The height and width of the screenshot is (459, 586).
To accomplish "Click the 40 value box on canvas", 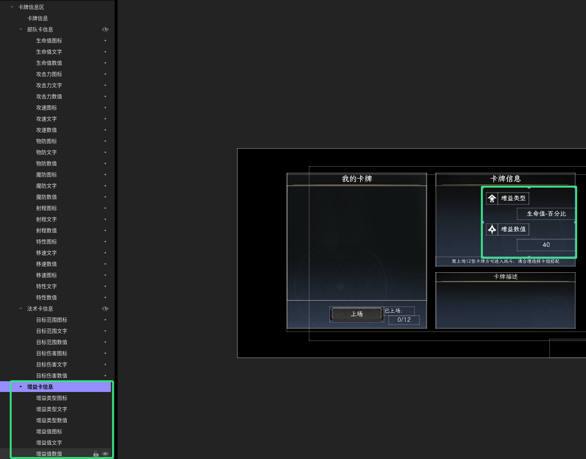I will pos(546,245).
